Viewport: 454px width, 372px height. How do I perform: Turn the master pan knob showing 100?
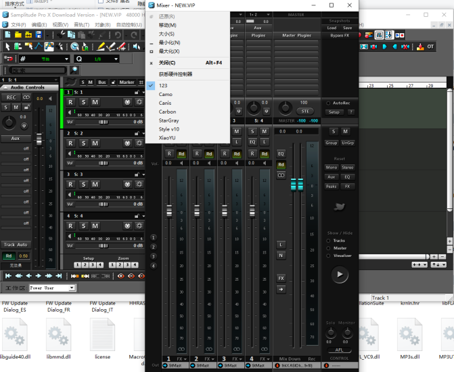(x=285, y=108)
